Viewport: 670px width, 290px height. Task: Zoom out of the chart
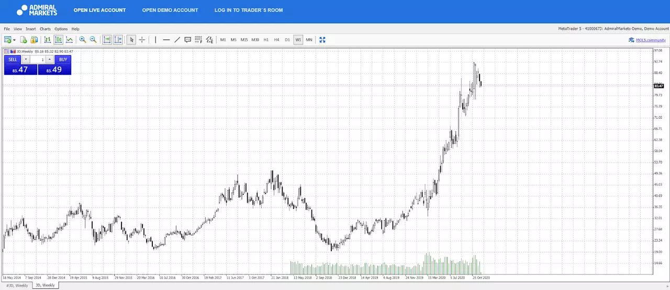click(93, 40)
